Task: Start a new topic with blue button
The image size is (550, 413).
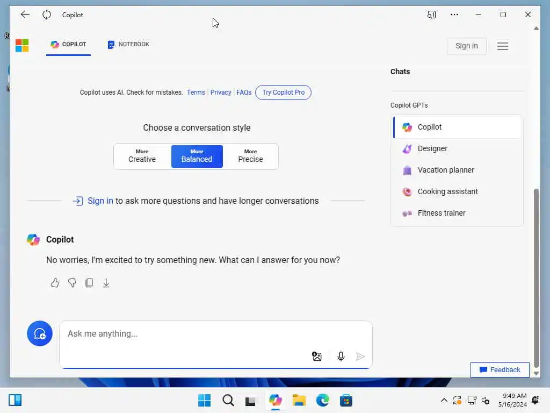Action: (x=40, y=333)
